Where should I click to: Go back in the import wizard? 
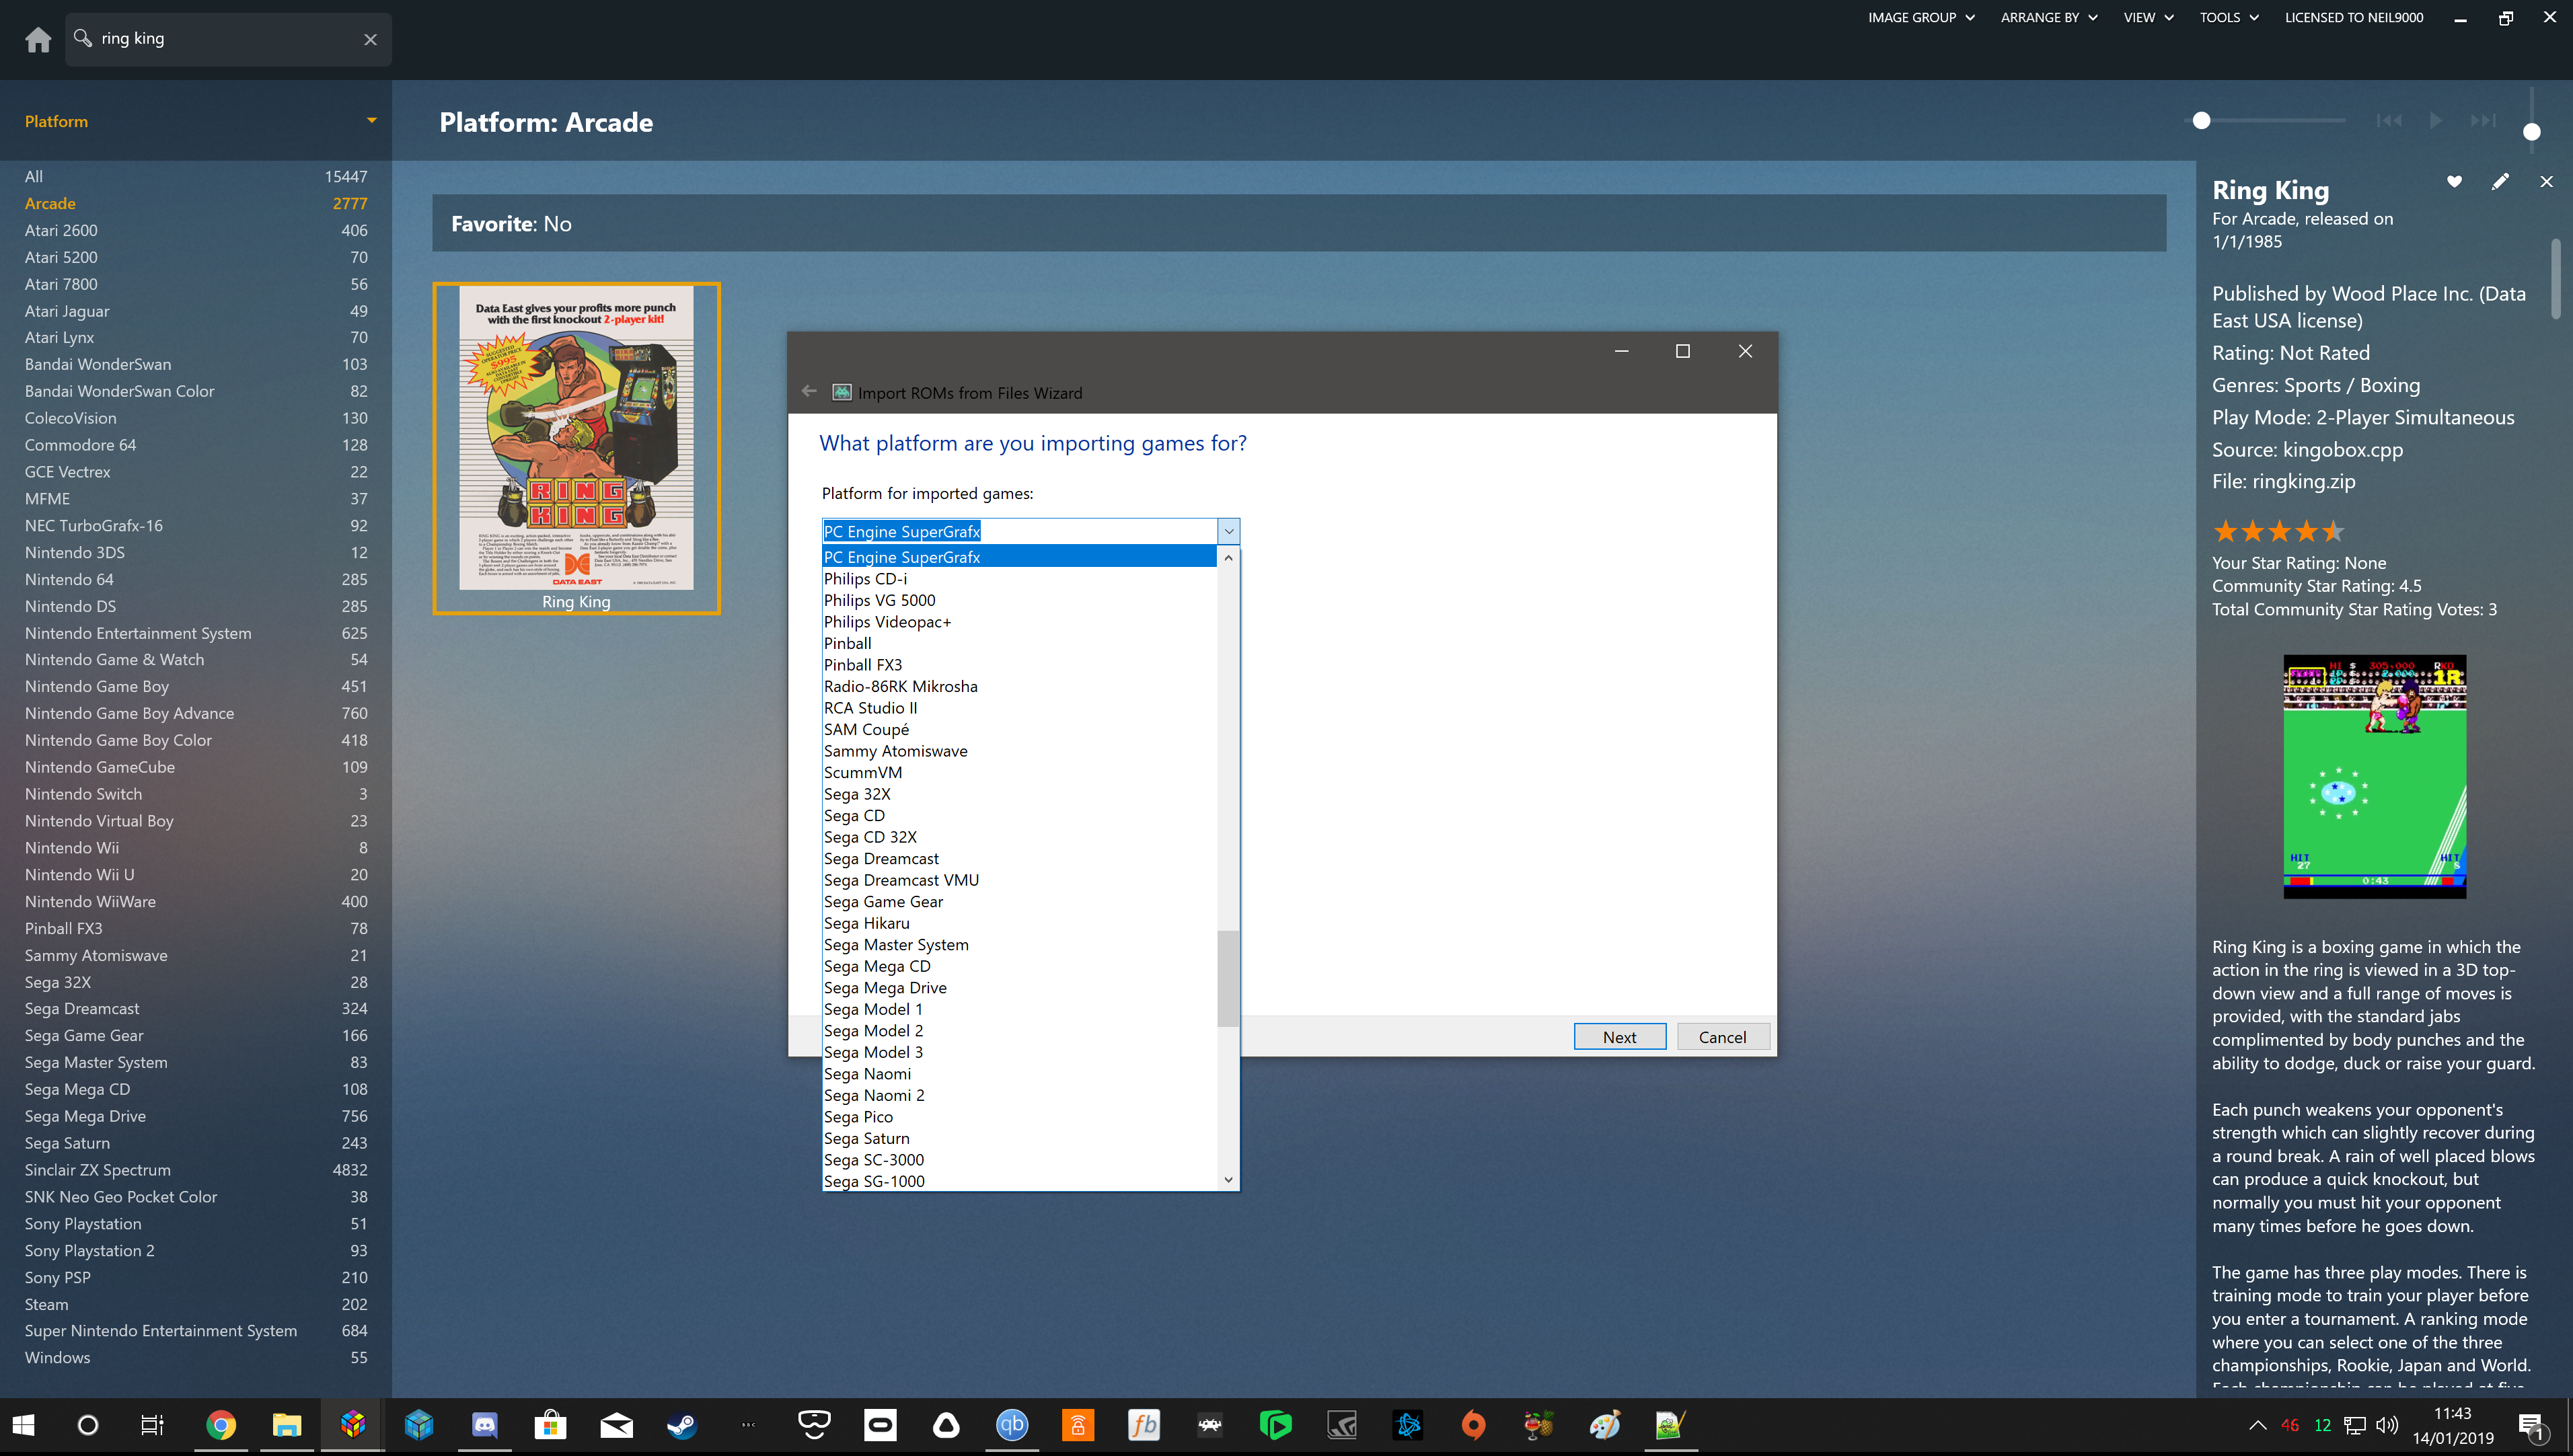tap(809, 392)
